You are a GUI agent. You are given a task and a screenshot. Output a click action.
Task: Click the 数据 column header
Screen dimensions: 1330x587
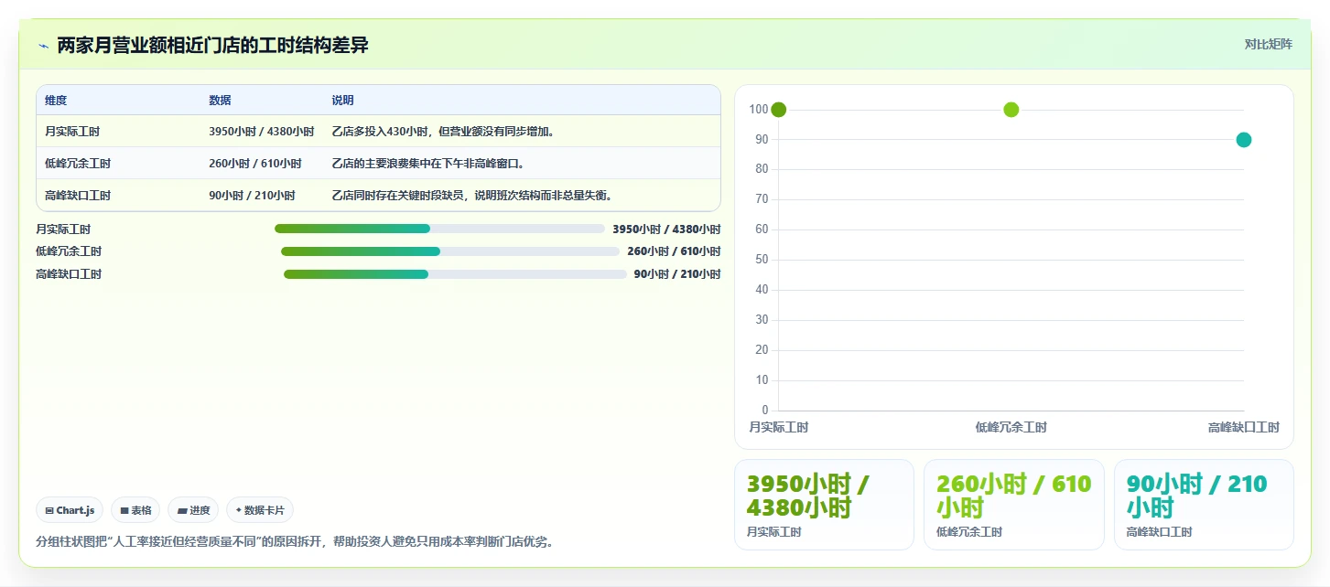[220, 101]
